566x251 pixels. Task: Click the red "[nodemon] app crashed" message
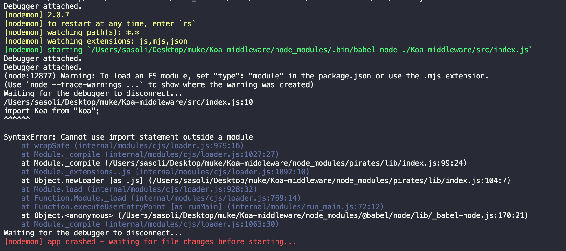(x=150, y=242)
